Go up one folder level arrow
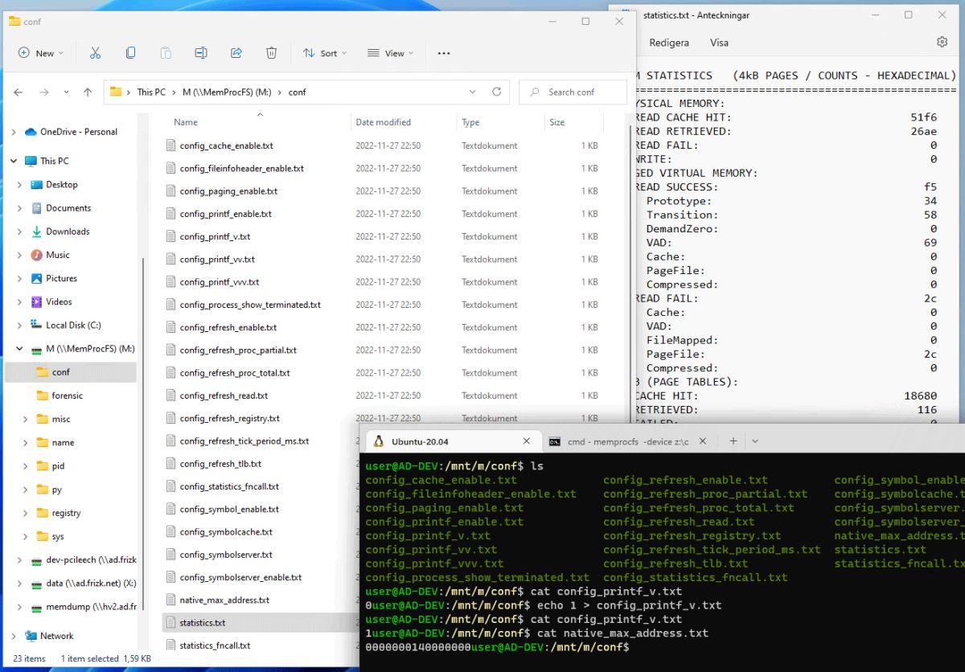The width and height of the screenshot is (965, 672). pyautogui.click(x=88, y=92)
